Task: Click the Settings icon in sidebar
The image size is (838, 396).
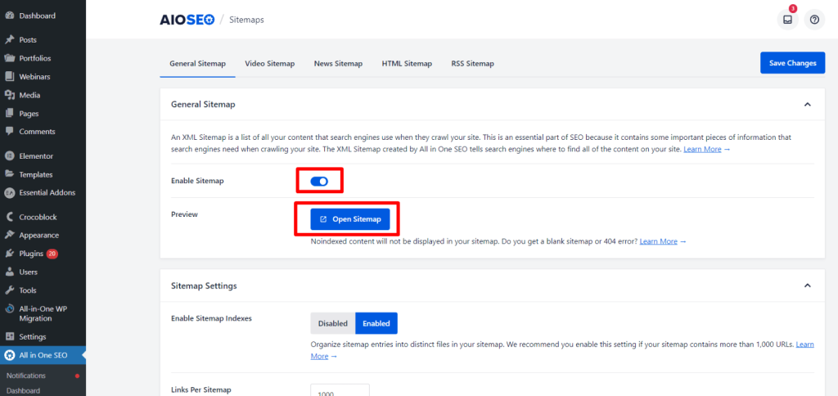Action: (9, 336)
